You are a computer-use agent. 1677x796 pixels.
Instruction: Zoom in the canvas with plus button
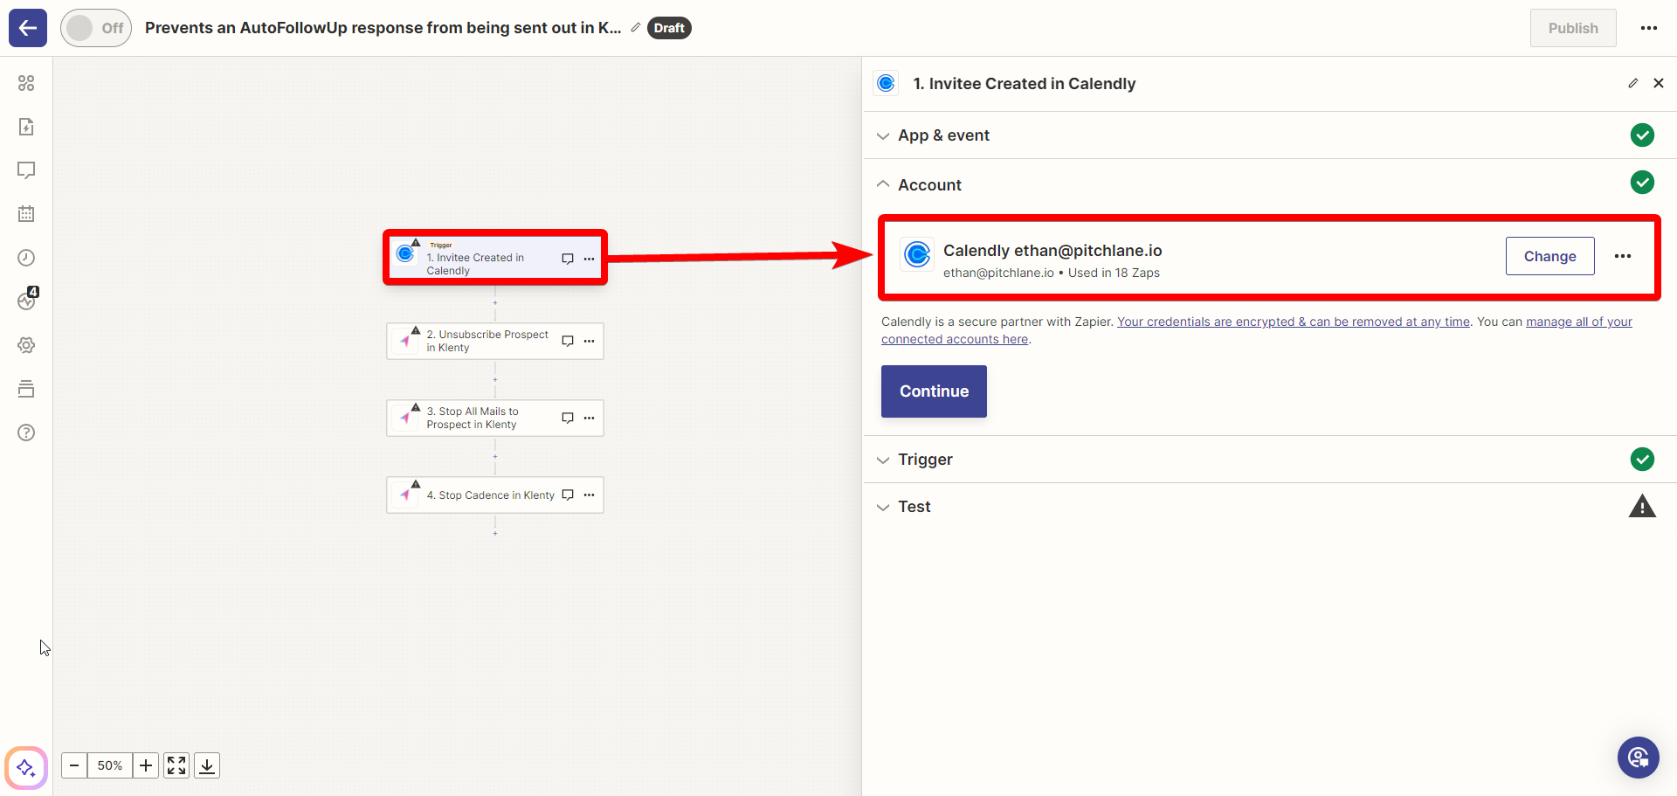[146, 765]
